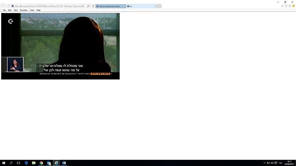The height and width of the screenshot is (166, 296).
Task: Refresh the page with the reload icon
Action: click(93, 6)
